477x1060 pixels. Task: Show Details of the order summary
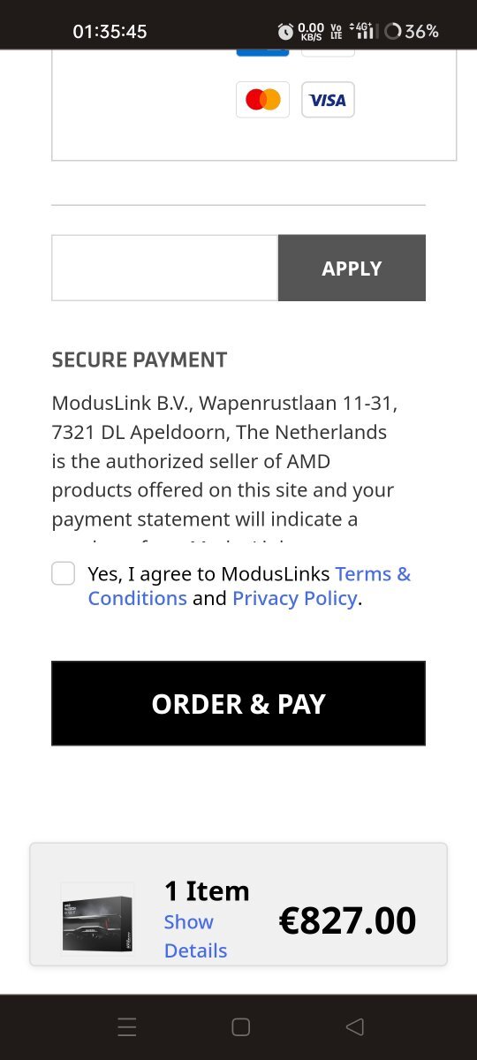[195, 936]
